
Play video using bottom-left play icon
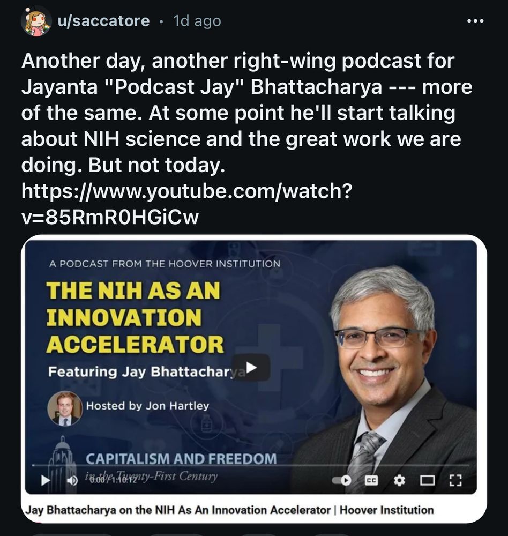(x=45, y=480)
